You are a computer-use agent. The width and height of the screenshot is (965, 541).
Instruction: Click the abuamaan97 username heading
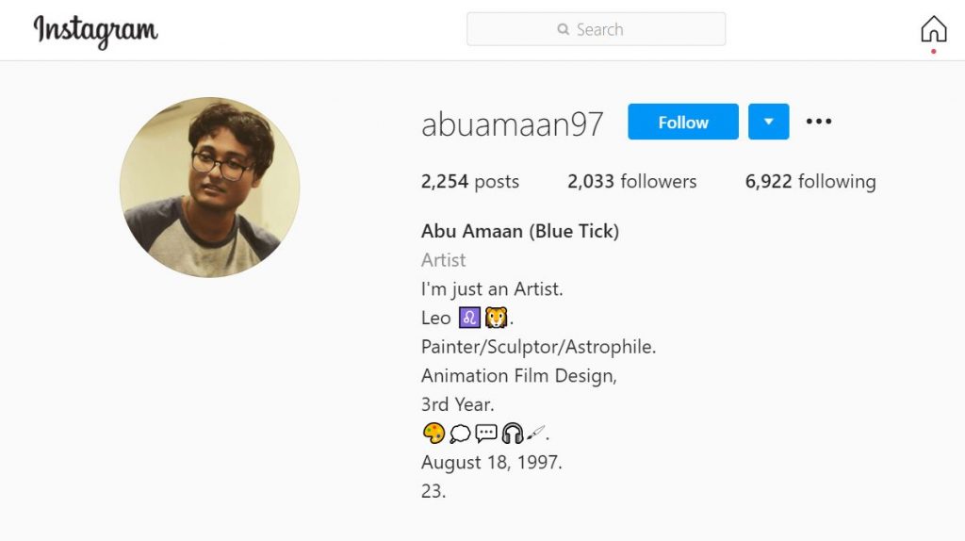512,123
